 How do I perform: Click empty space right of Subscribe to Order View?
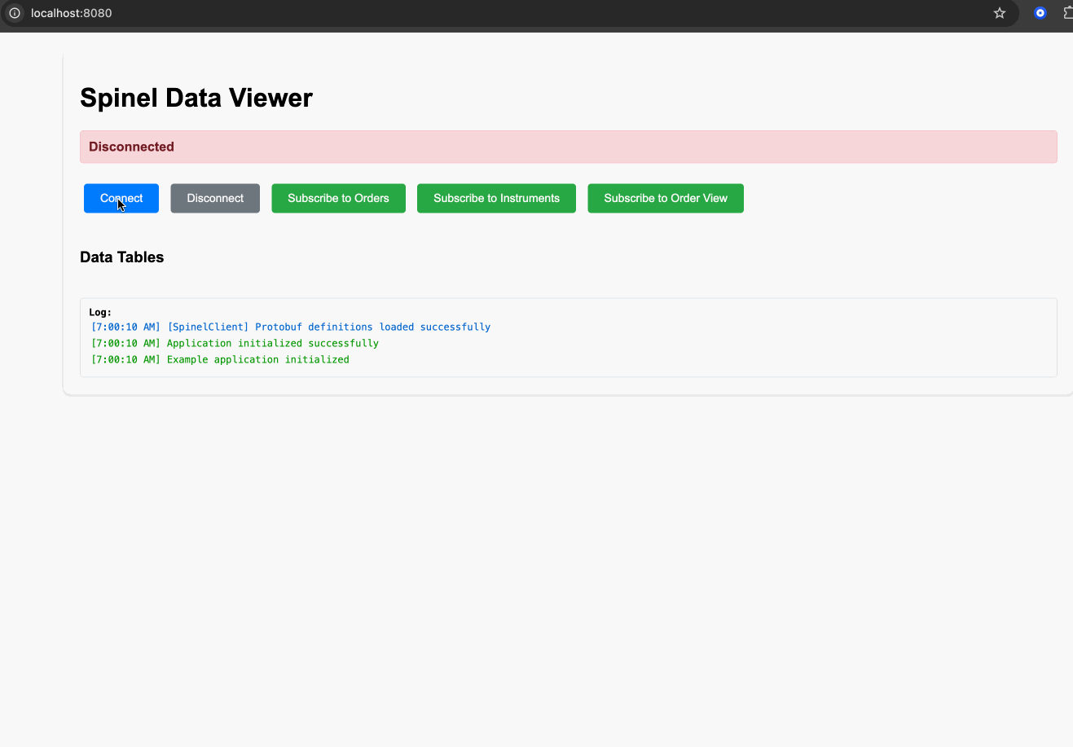[896, 198]
